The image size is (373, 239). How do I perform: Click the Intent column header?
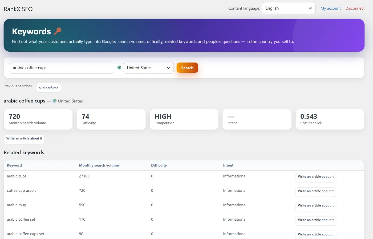click(x=228, y=165)
